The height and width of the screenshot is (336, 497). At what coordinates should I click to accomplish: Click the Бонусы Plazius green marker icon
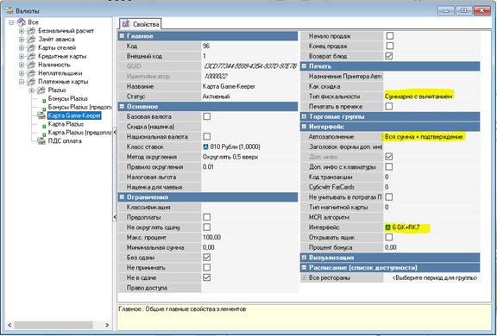click(x=44, y=101)
